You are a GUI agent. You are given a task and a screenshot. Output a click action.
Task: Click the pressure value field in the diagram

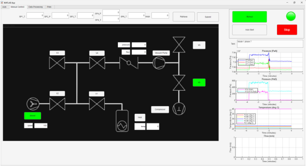[139, 45]
